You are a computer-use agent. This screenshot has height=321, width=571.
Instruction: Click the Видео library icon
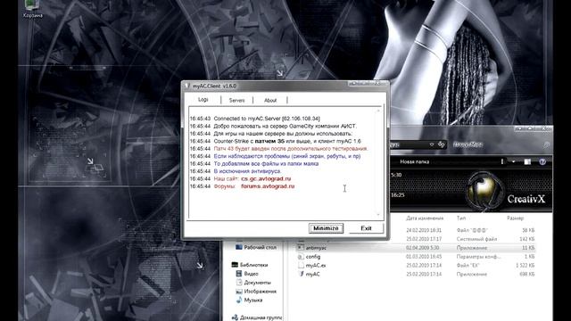pyautogui.click(x=239, y=274)
